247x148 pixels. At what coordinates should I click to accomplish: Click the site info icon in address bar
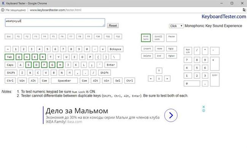3,10
